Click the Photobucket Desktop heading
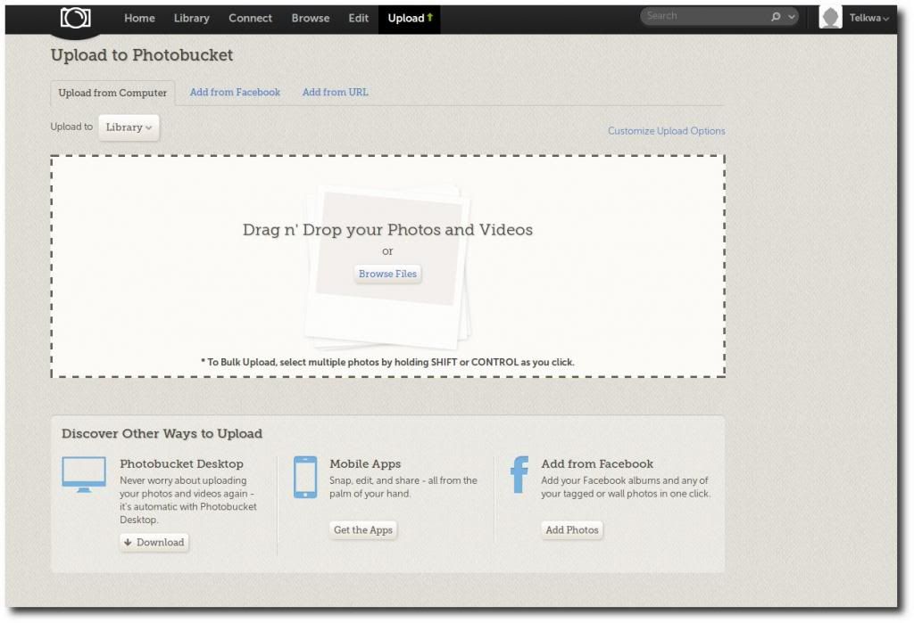The image size is (914, 623). tap(181, 464)
